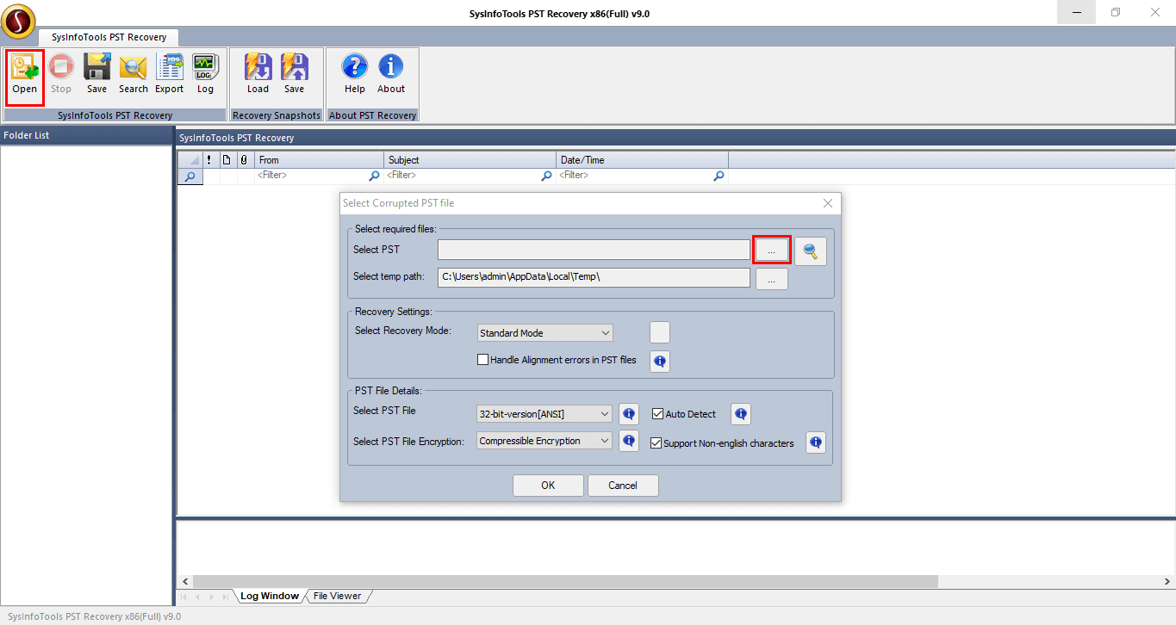Click the About icon
The height and width of the screenshot is (625, 1176).
coord(391,74)
